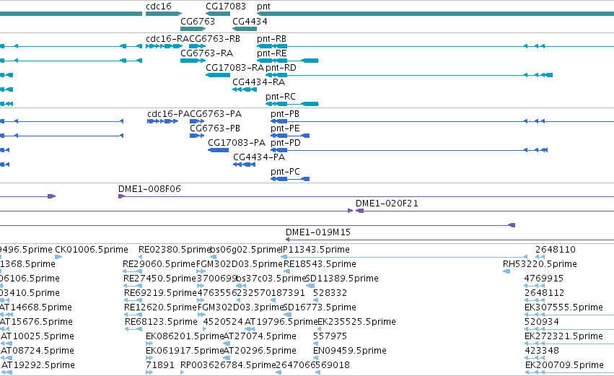Screen dimensions: 614x376
Task: Click the cdc16 gene label
Action: (158, 6)
